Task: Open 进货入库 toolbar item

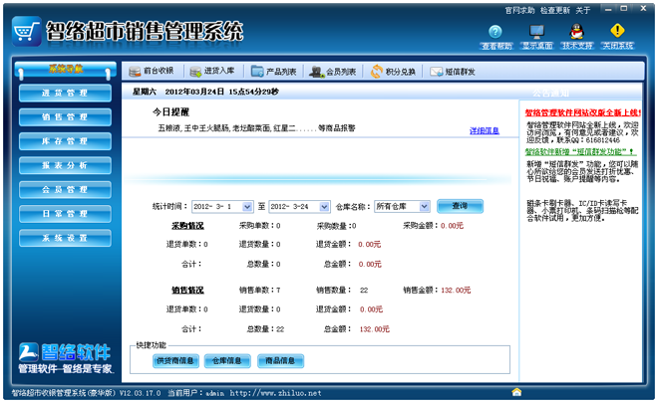Action: tap(212, 72)
